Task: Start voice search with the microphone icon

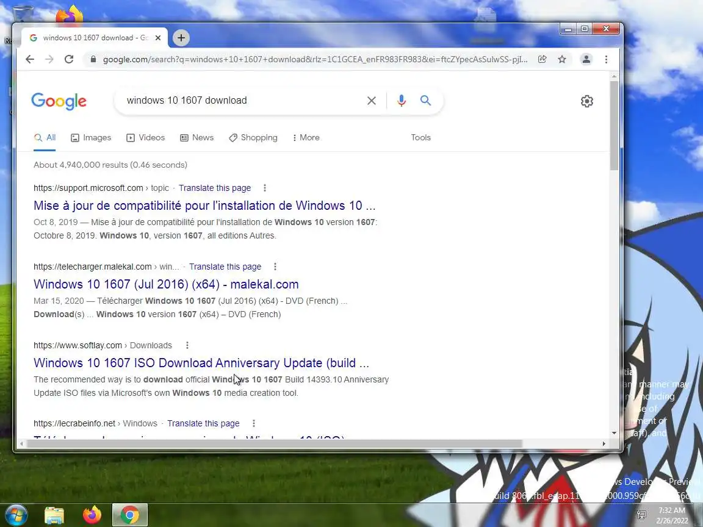Action: 402,101
